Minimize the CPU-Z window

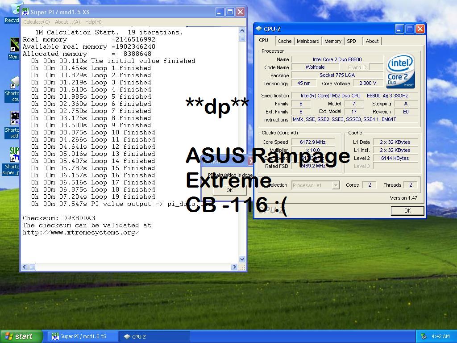399,29
